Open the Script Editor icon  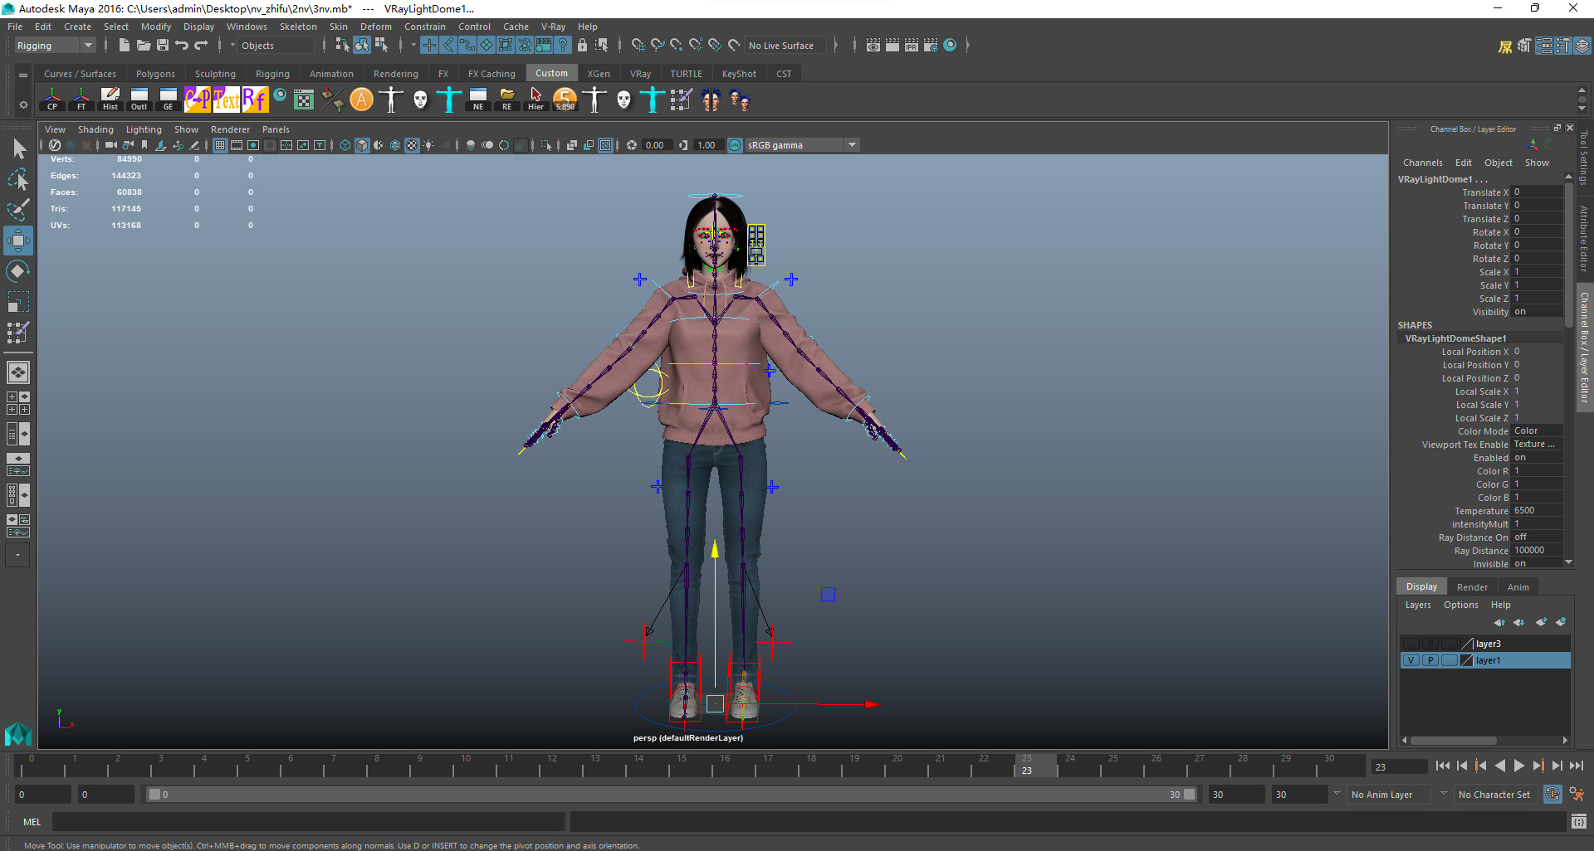[x=1579, y=821]
